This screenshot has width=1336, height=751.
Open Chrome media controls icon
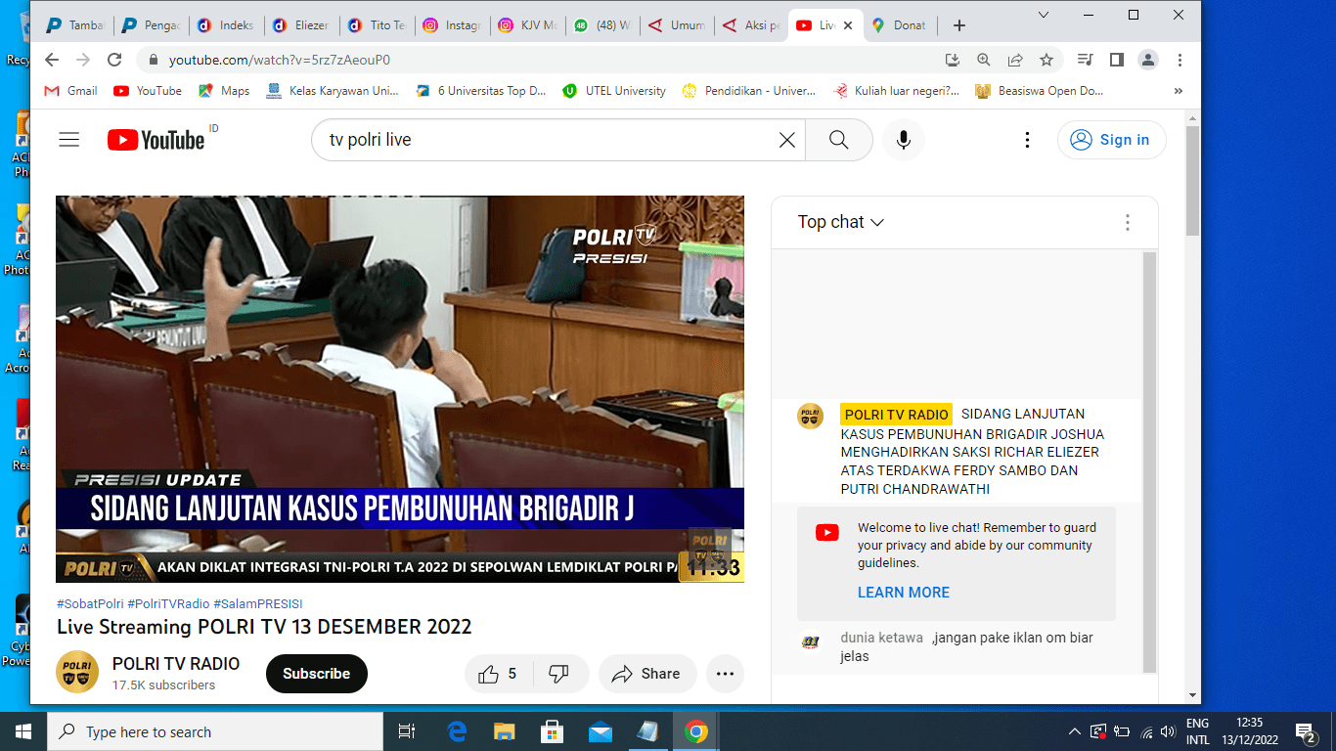1085,60
